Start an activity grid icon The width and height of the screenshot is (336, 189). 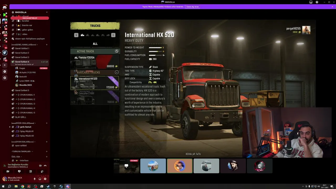pos(31,171)
